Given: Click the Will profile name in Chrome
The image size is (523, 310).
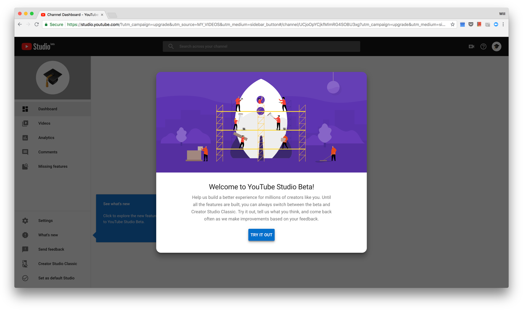Looking at the screenshot, I should click(502, 14).
